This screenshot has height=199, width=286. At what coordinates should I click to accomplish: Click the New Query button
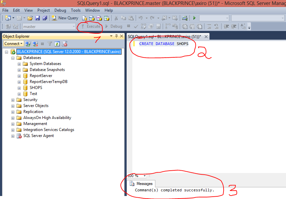click(65, 18)
